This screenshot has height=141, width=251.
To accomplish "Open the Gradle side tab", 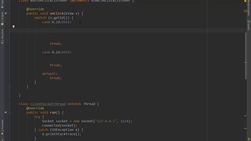I will coord(249,25).
